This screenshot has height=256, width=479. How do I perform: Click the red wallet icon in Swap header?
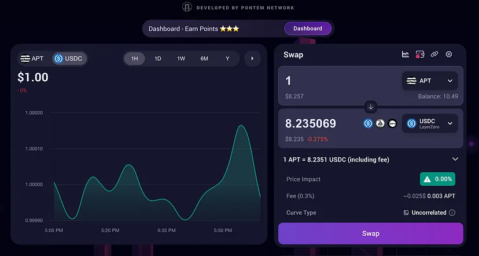tap(420, 55)
